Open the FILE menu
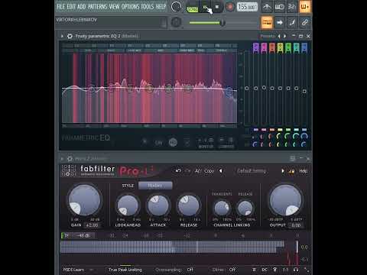The width and height of the screenshot is (367, 275). tap(60, 6)
